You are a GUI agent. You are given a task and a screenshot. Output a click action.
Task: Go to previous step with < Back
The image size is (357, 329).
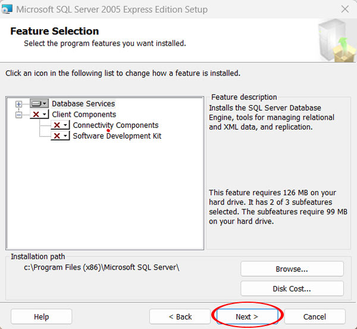pyautogui.click(x=180, y=317)
